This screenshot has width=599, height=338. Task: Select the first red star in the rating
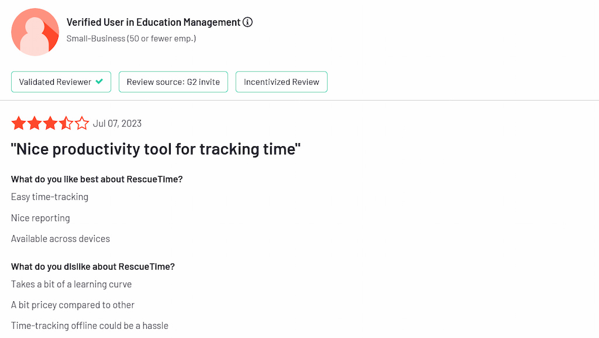(x=19, y=123)
